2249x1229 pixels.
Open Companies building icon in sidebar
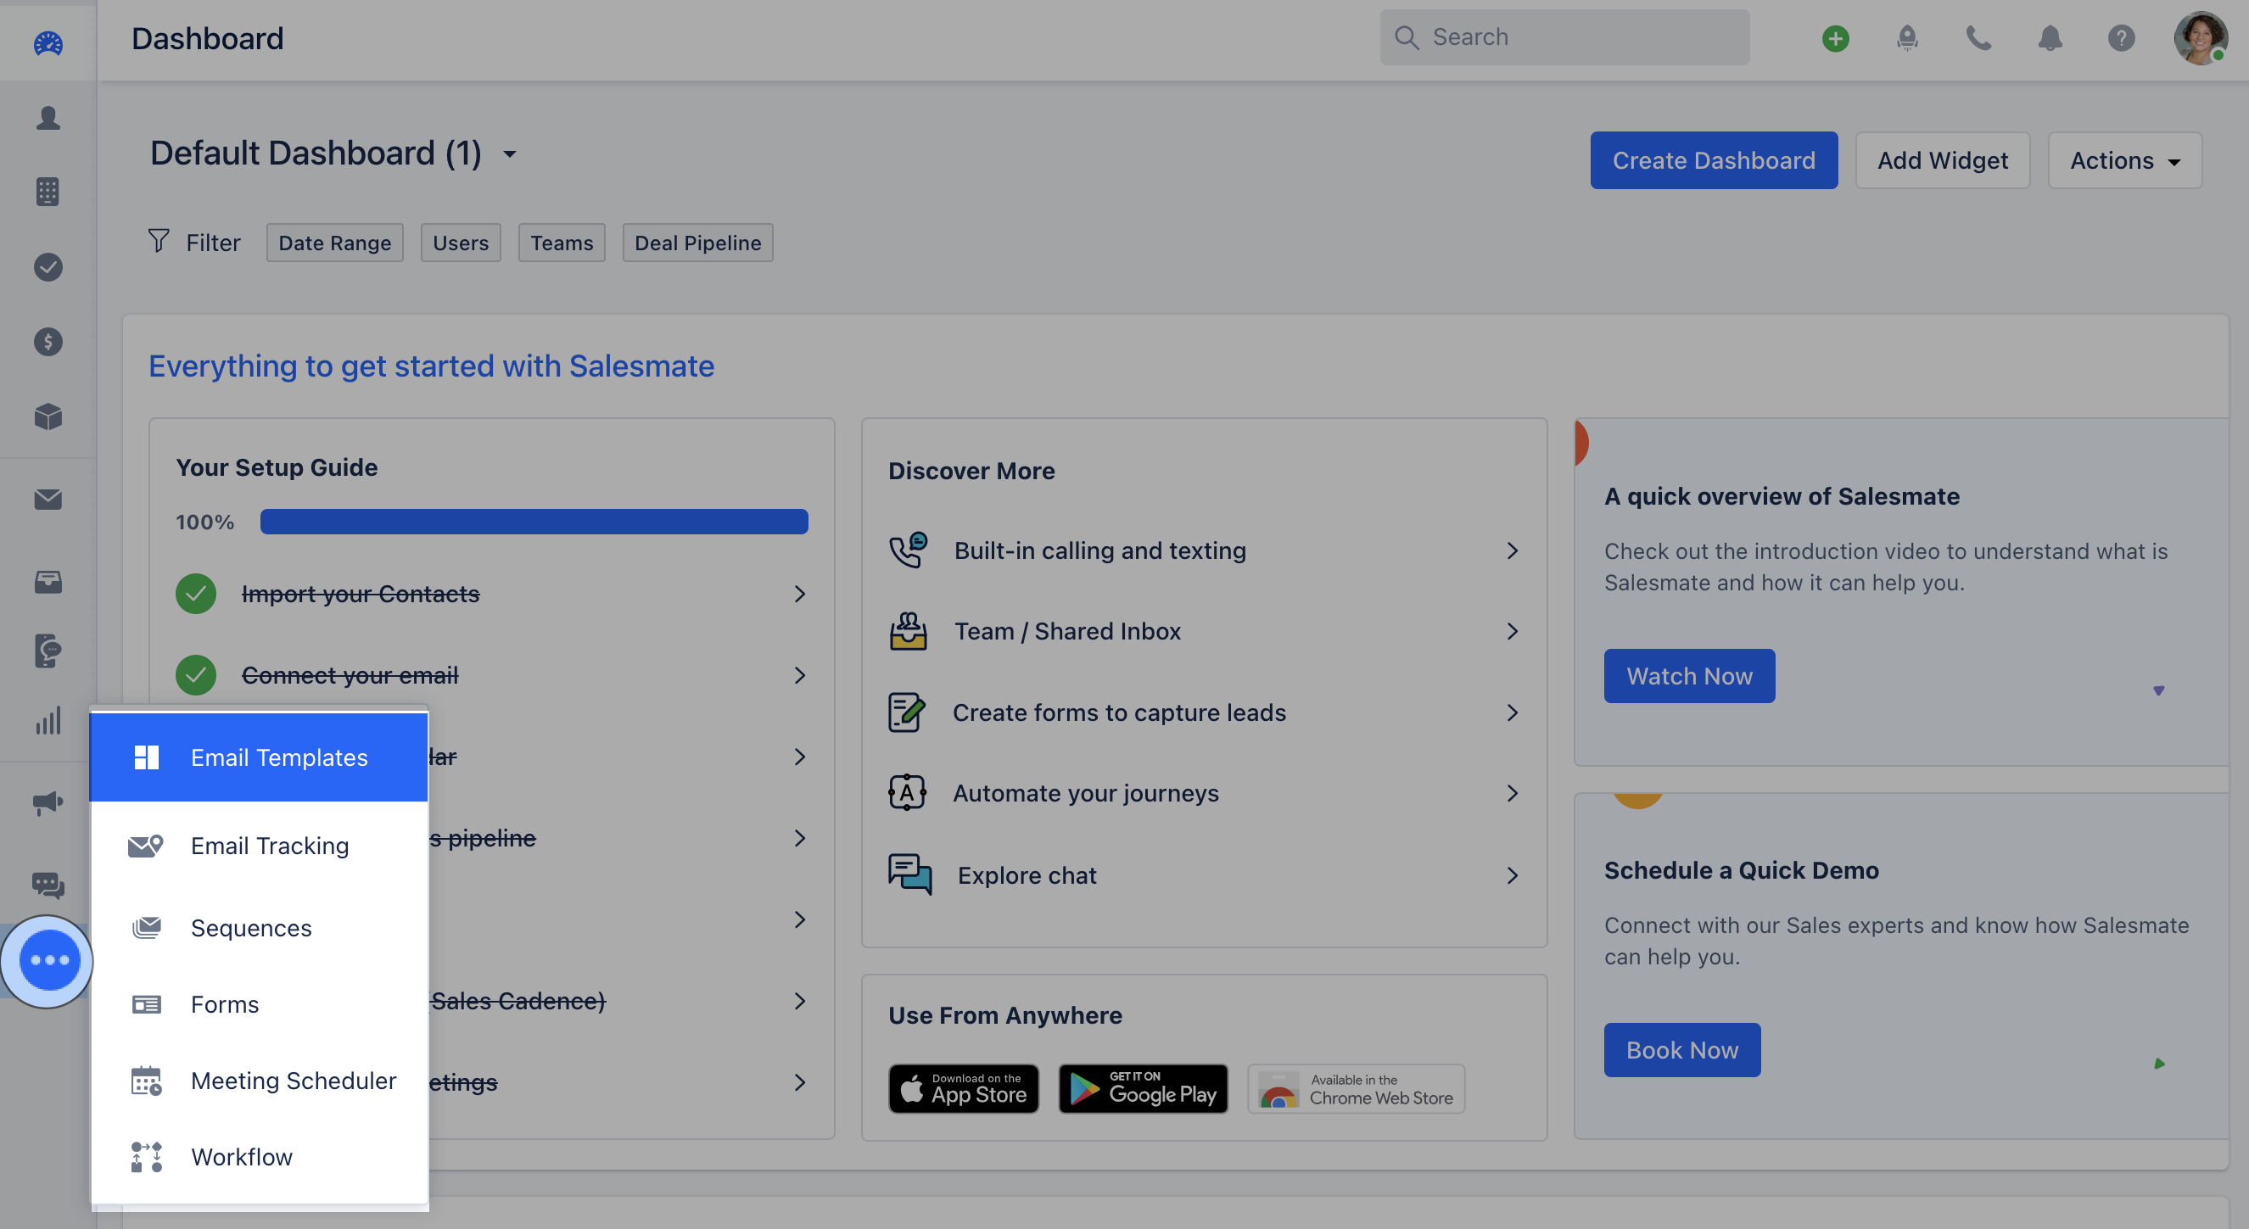pos(48,192)
